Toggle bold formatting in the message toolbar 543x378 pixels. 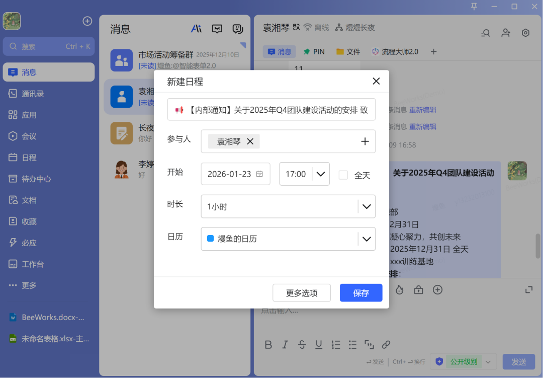(x=268, y=345)
